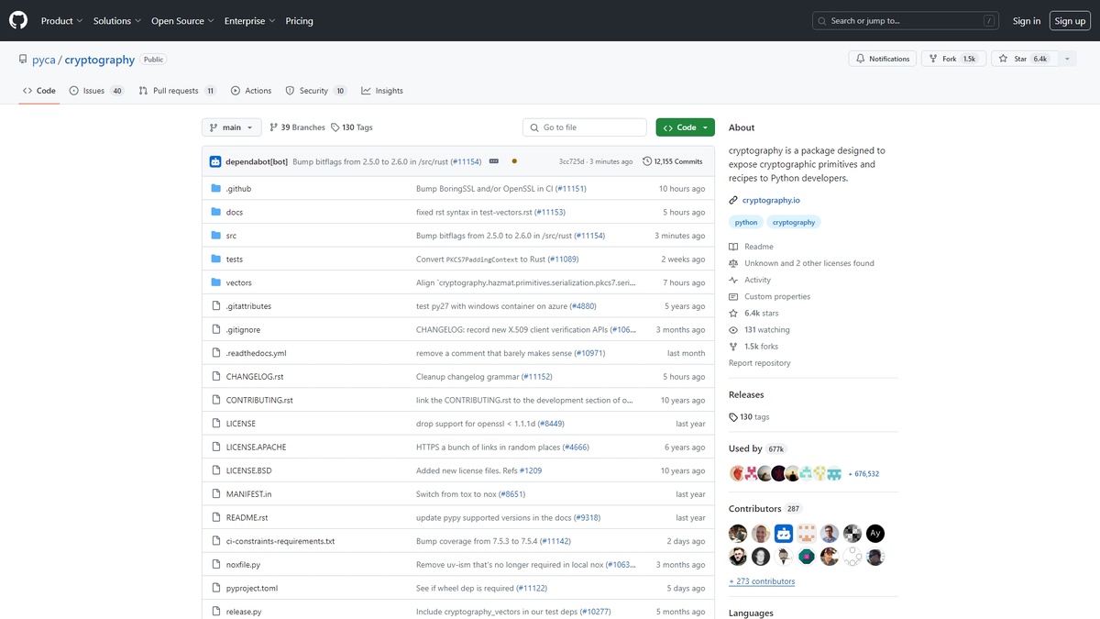
Task: Click the cryptography topic tag
Action: point(794,222)
